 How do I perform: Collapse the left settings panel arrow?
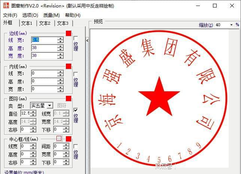coord(87,40)
